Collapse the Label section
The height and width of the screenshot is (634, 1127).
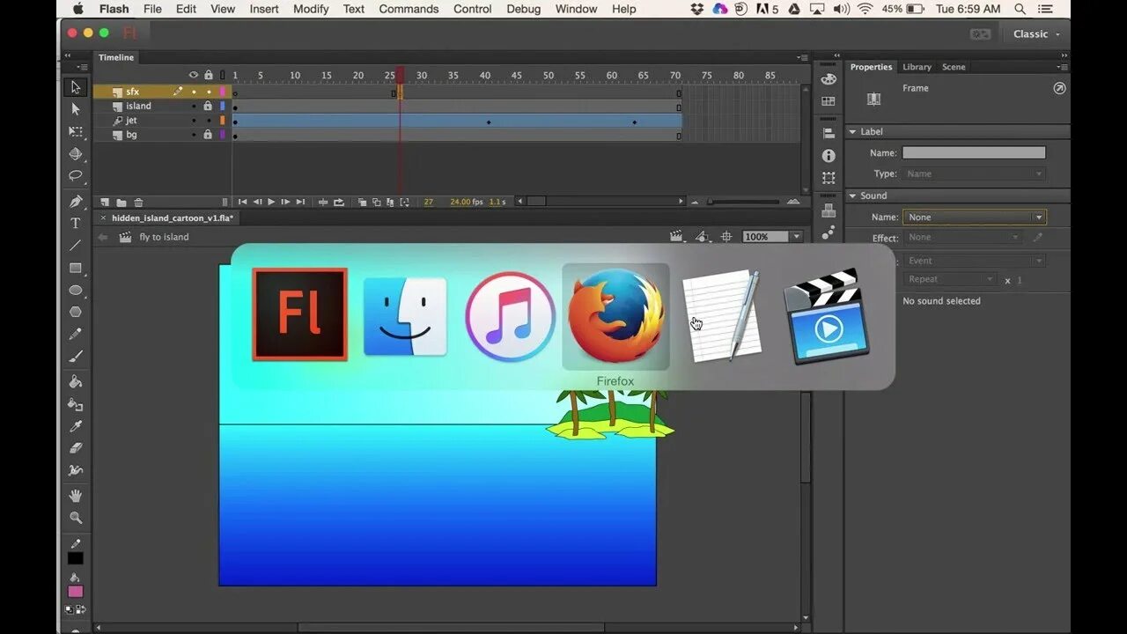[x=852, y=131]
